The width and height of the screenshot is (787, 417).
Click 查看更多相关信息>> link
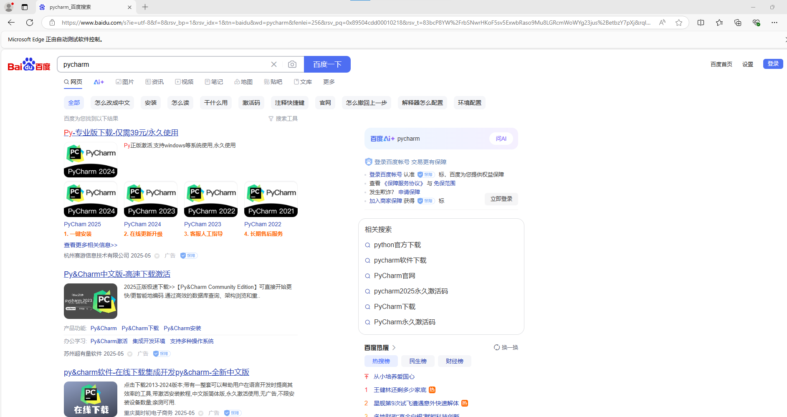point(91,245)
